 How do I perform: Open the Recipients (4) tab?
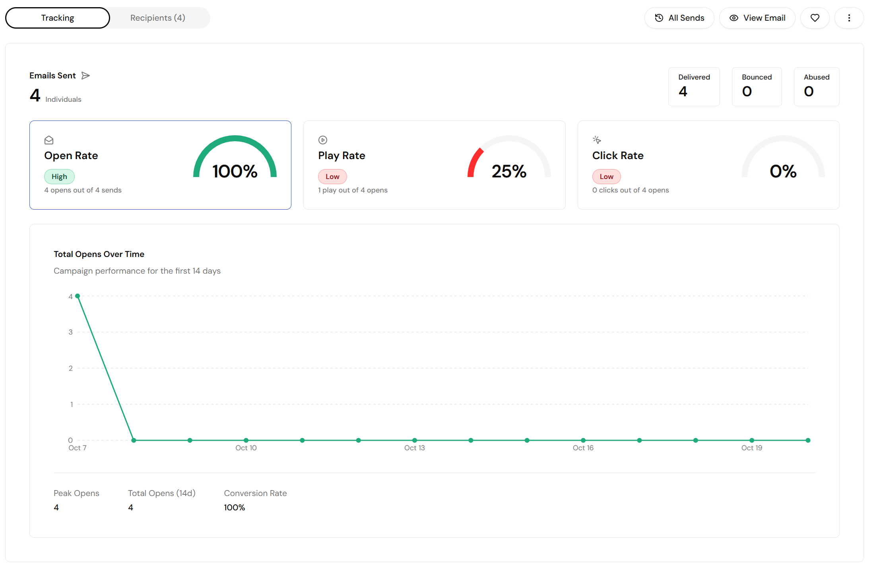[158, 18]
